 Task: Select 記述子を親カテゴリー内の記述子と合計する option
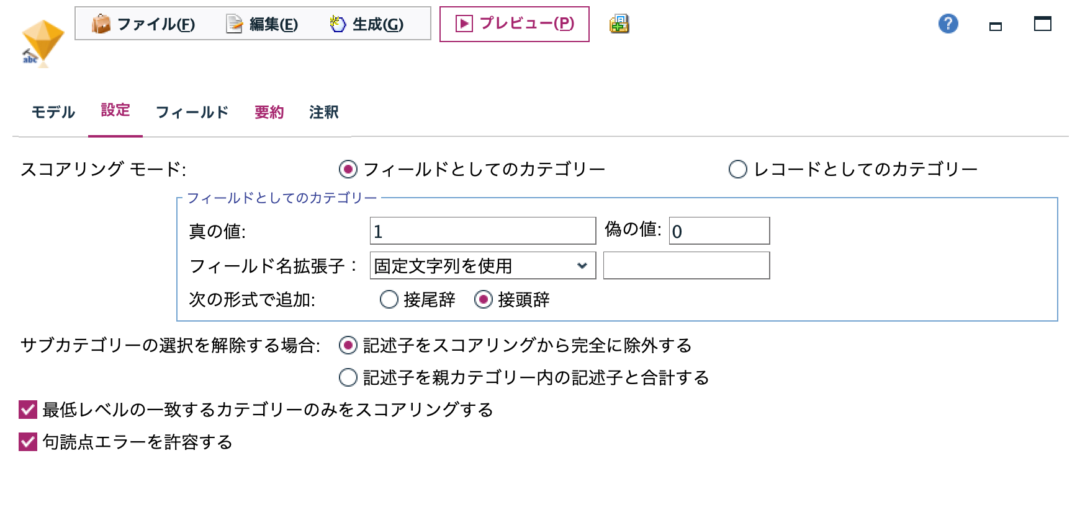coord(349,377)
